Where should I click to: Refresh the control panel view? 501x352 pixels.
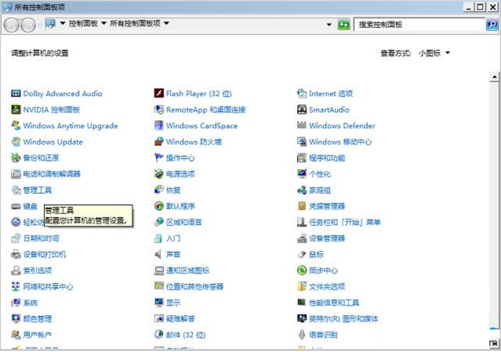[x=344, y=25]
